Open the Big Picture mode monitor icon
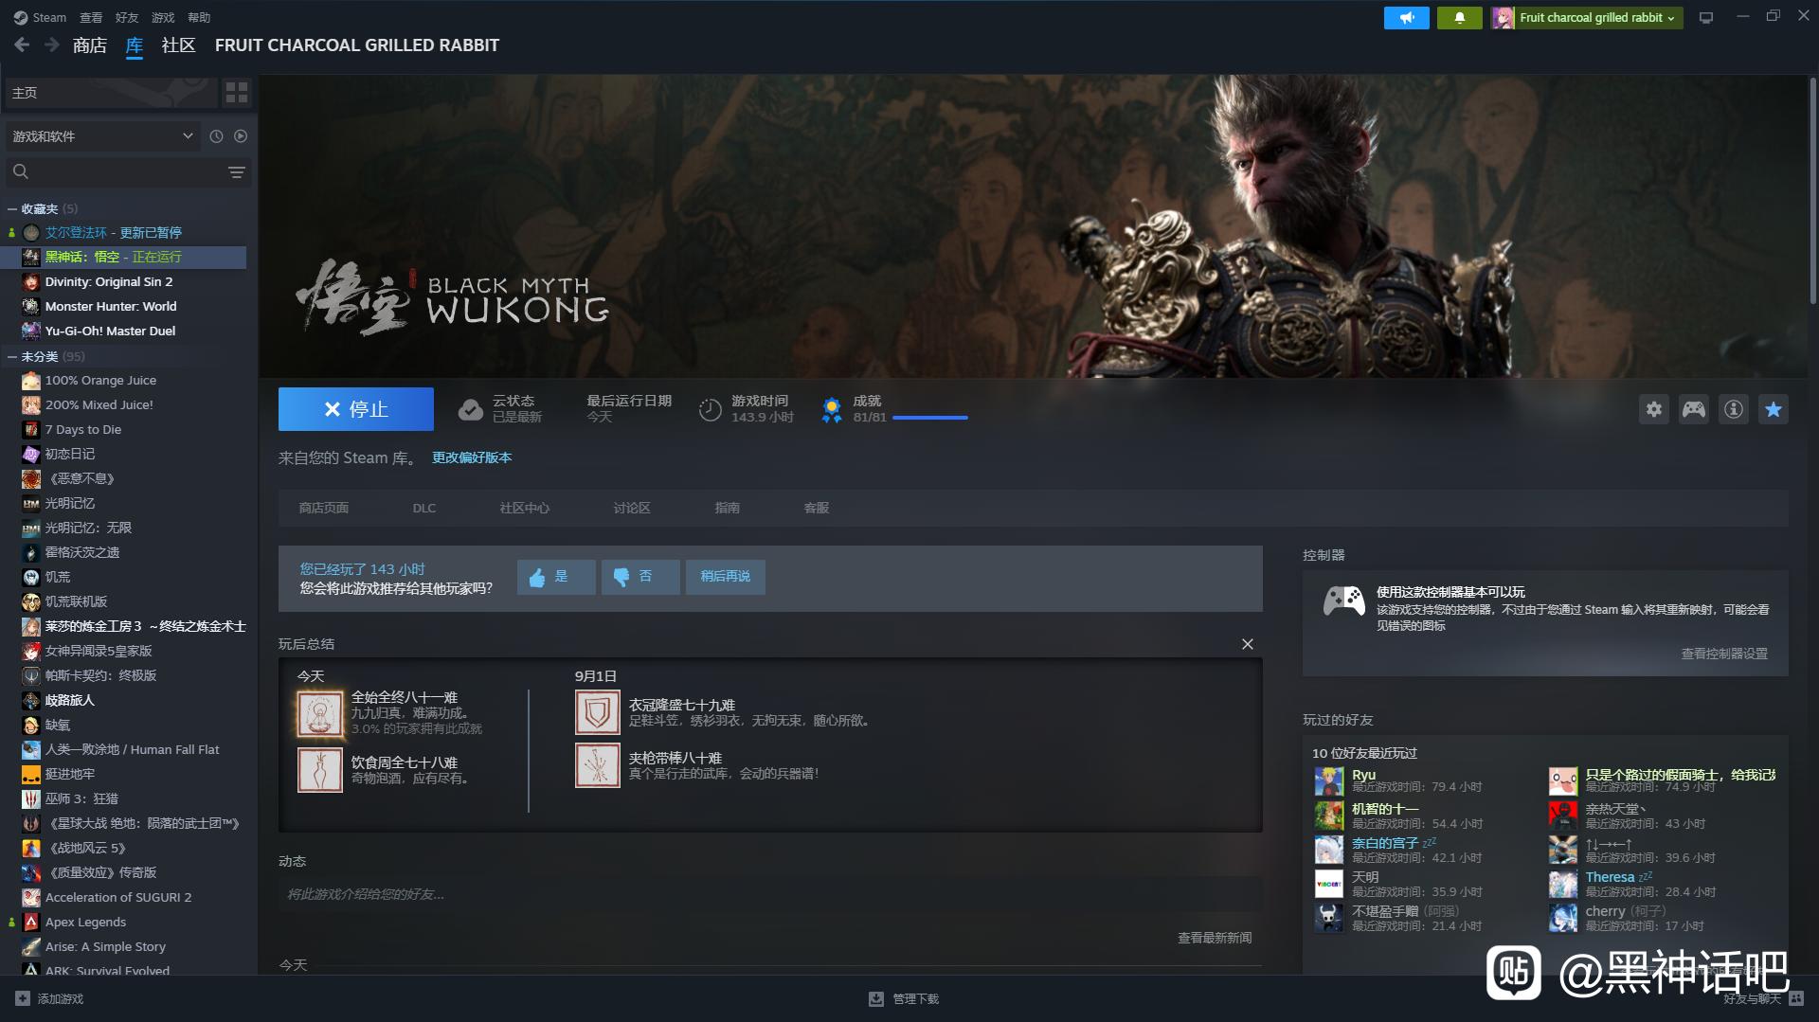Viewport: 1819px width, 1022px height. point(1706,17)
